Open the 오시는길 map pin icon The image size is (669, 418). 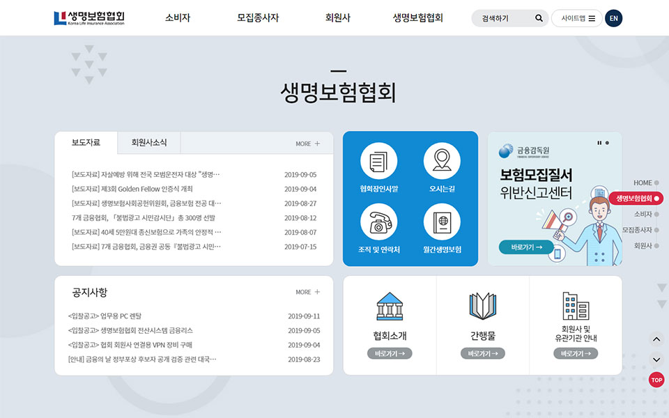pyautogui.click(x=442, y=161)
